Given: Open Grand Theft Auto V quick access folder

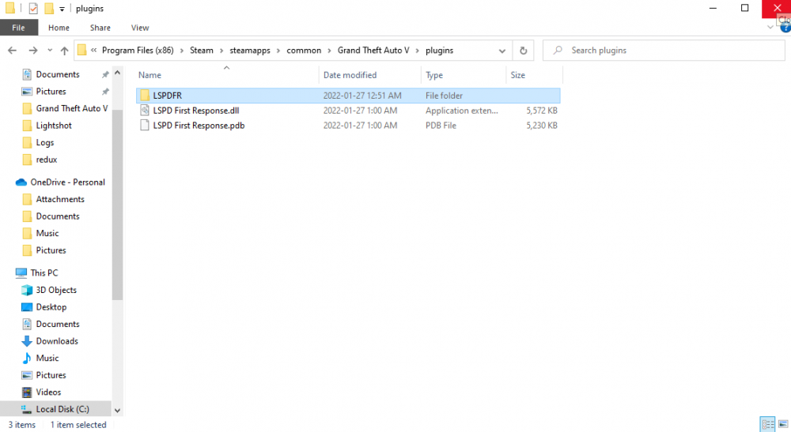Looking at the screenshot, I should coord(71,108).
